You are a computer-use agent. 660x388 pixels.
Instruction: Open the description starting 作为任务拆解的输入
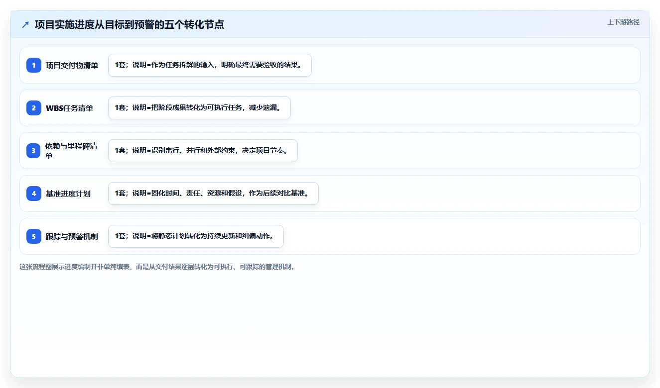(210, 65)
